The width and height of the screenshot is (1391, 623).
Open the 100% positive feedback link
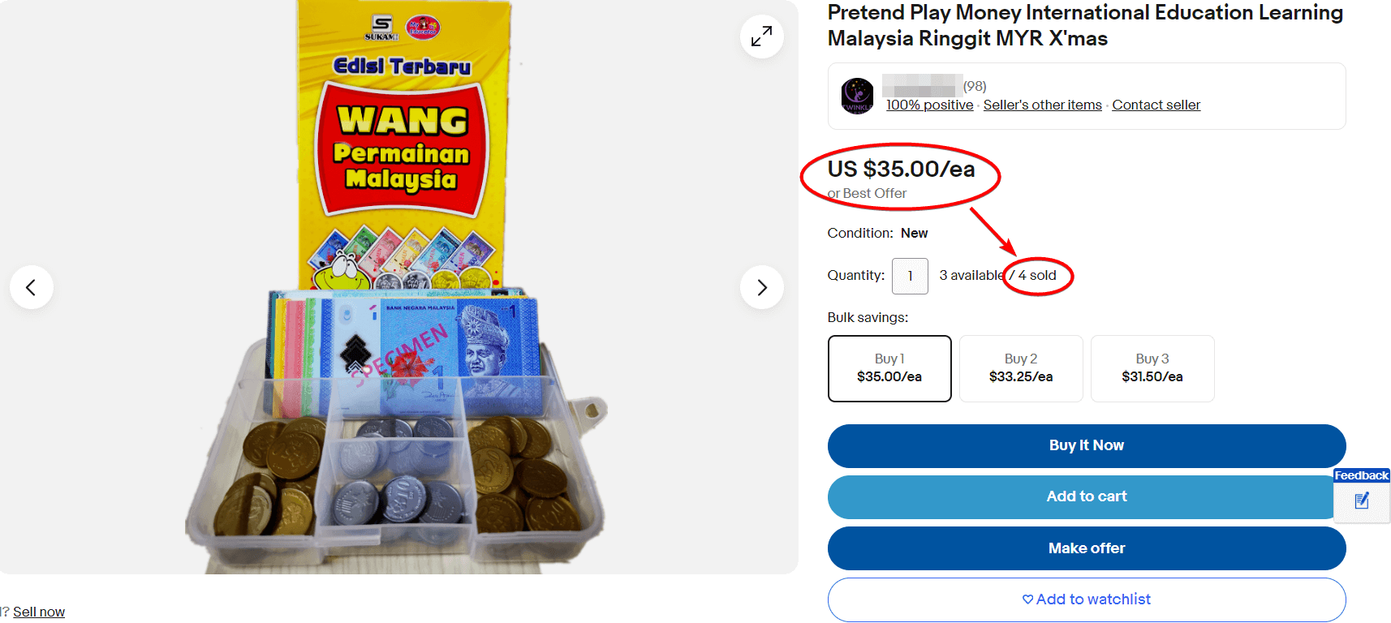929,105
